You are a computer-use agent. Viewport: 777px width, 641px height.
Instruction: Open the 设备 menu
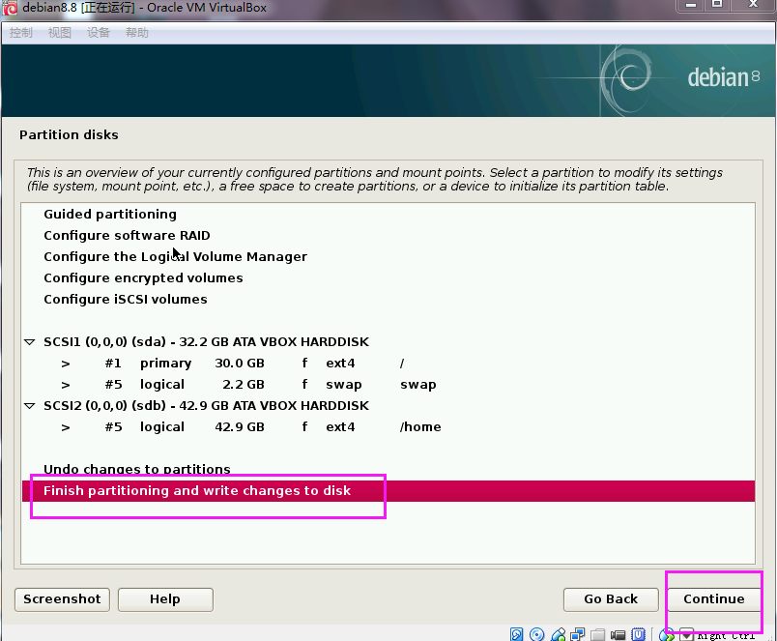99,33
